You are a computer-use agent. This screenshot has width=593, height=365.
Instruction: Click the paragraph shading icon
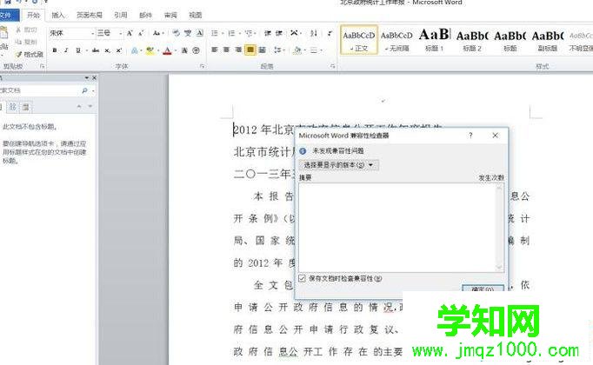click(297, 50)
